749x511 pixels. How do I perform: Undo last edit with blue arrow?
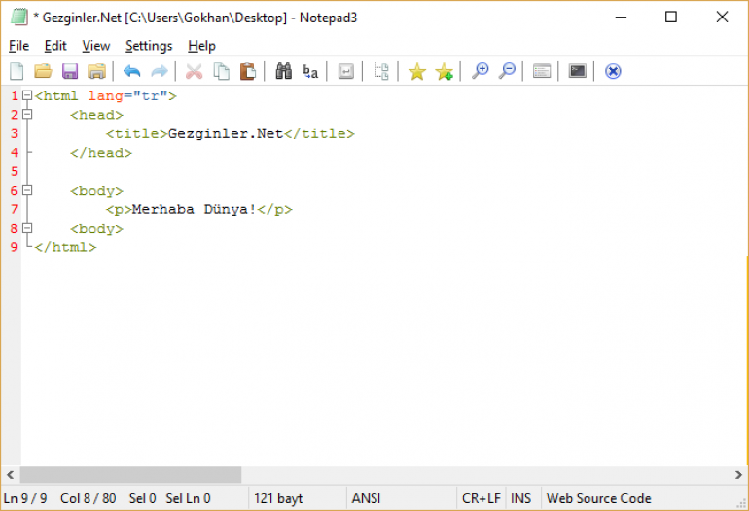click(x=132, y=71)
